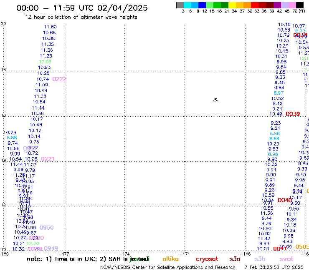The width and height of the screenshot is (309, 271).
Task: Click the light green 15 ft legend swatch
Action: pyautogui.click(x=210, y=5)
